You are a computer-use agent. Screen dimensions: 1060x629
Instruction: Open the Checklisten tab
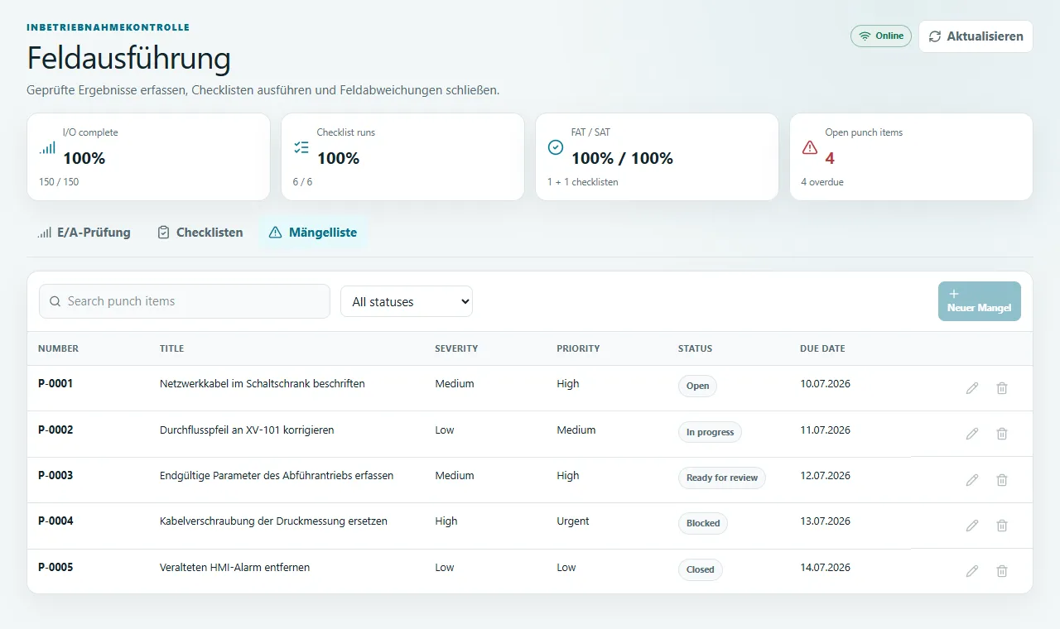coord(200,233)
